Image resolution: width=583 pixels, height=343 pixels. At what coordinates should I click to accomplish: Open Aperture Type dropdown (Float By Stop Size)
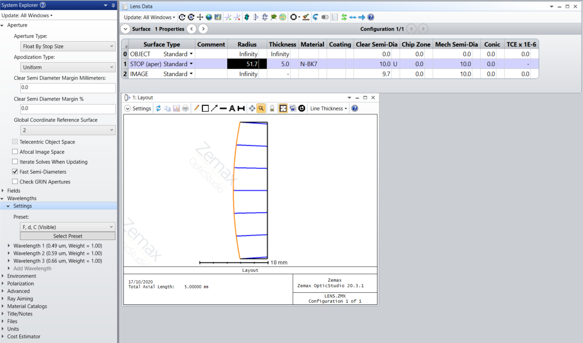coord(68,46)
